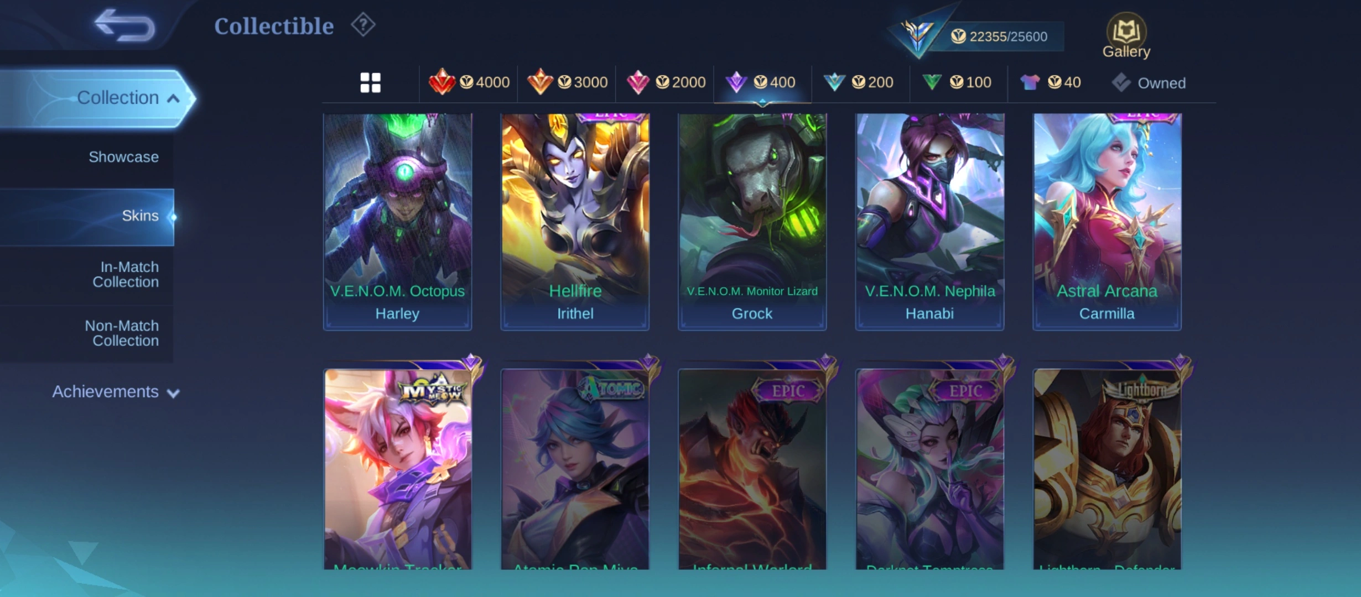Select Astral Arcana Carmilla skin card
The width and height of the screenshot is (1361, 597).
click(x=1107, y=222)
